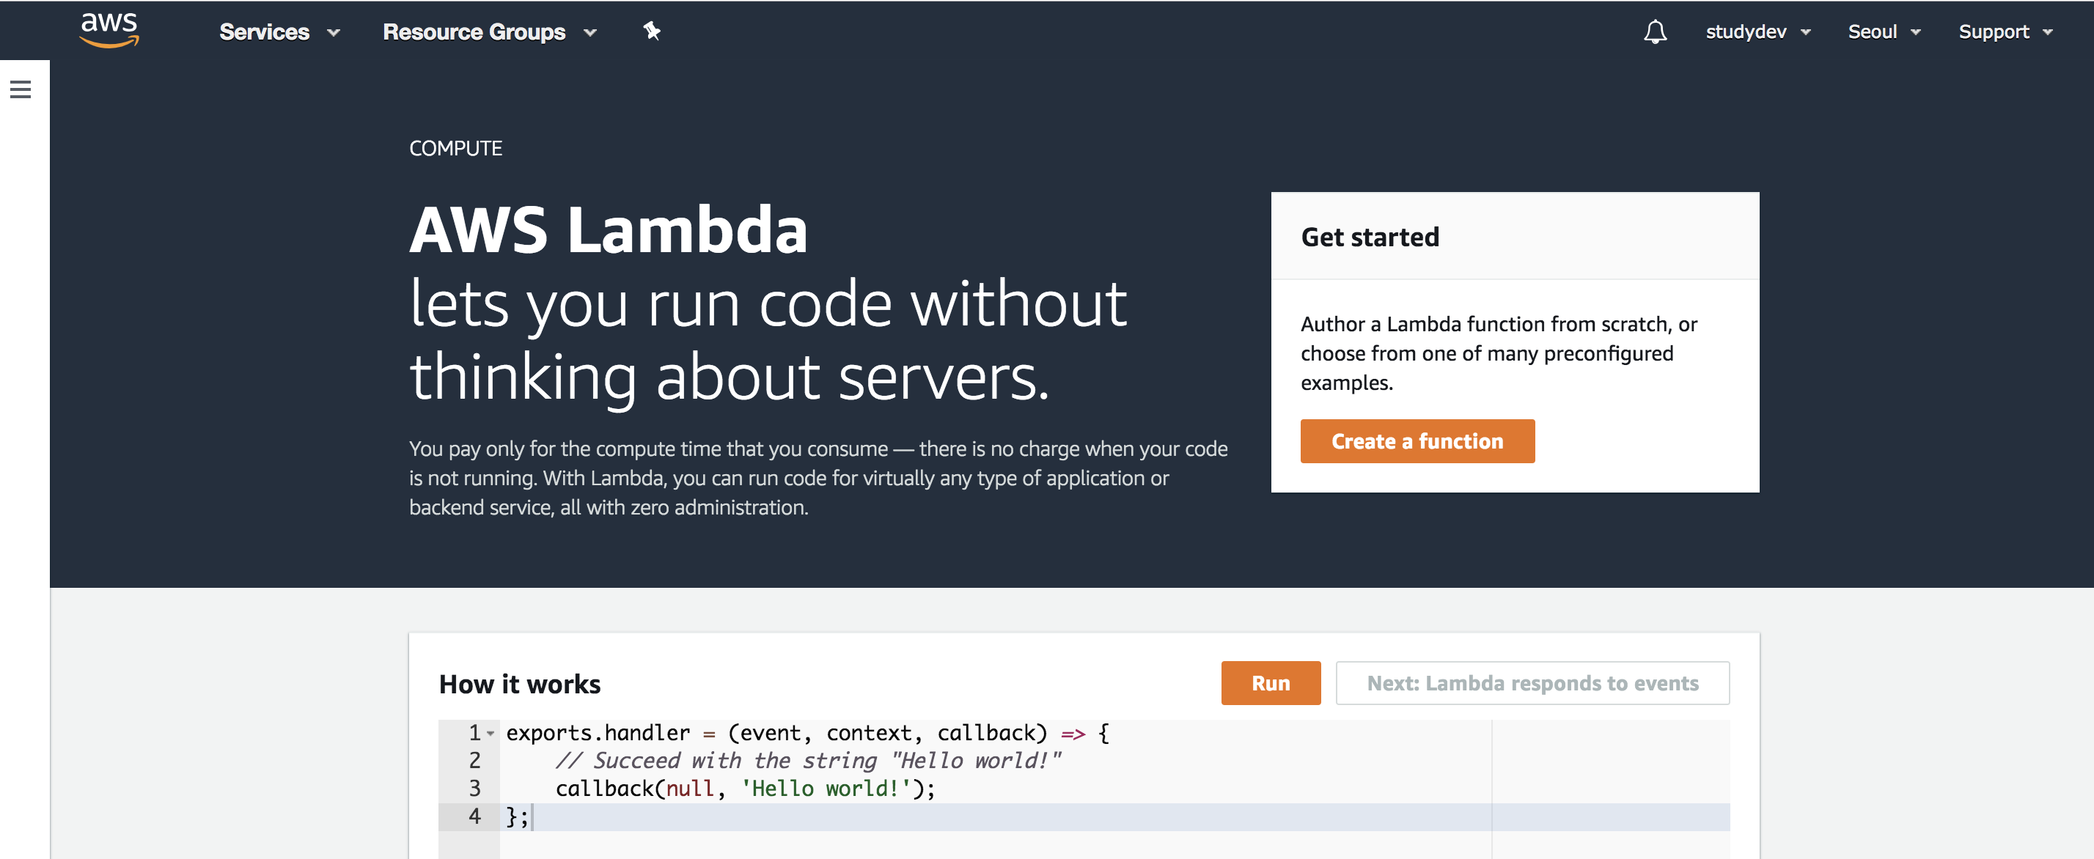Open the Seoul region selector

[1884, 32]
